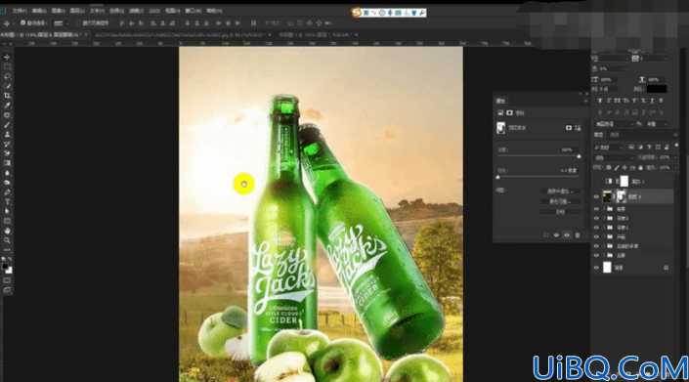Lock all icon in Layers panel
Image resolution: width=689 pixels, height=382 pixels.
[x=641, y=168]
